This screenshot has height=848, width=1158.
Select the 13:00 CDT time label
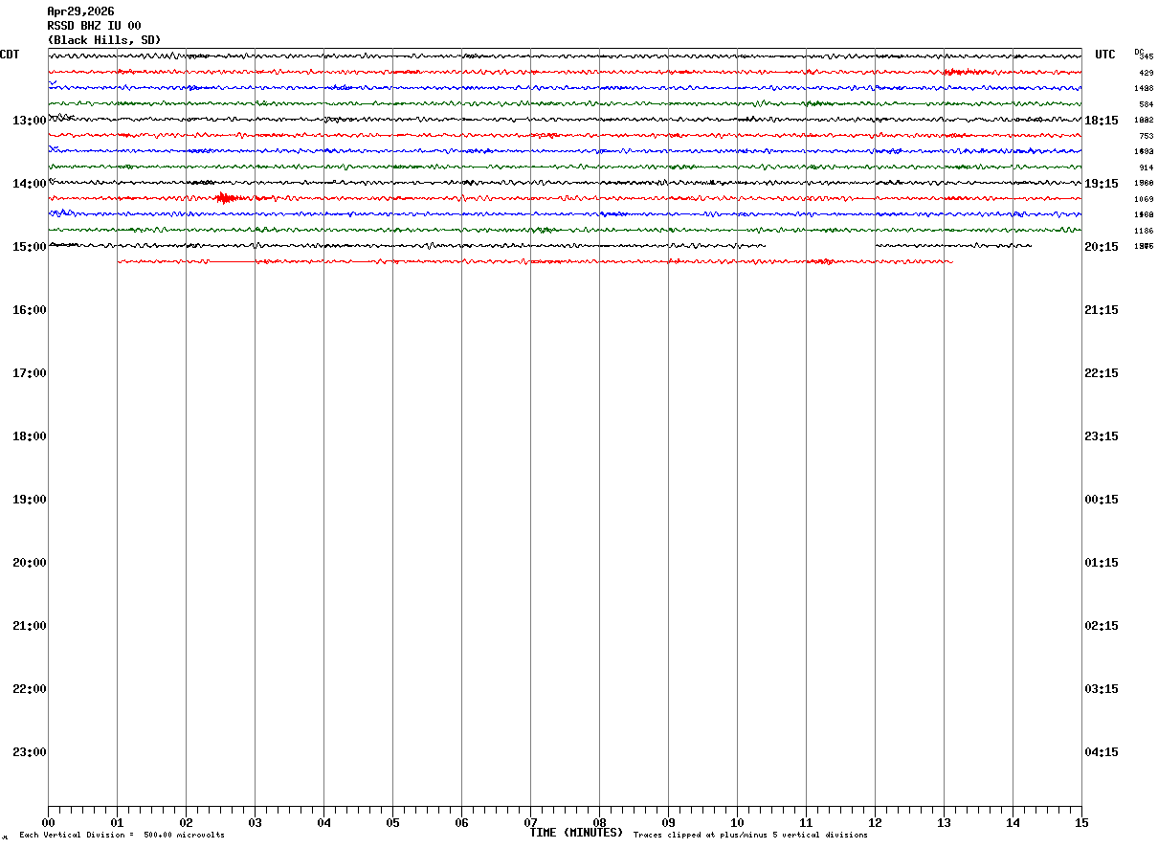(x=30, y=121)
